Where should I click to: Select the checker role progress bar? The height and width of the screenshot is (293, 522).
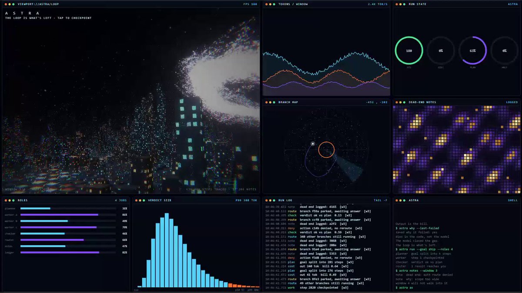68,233
